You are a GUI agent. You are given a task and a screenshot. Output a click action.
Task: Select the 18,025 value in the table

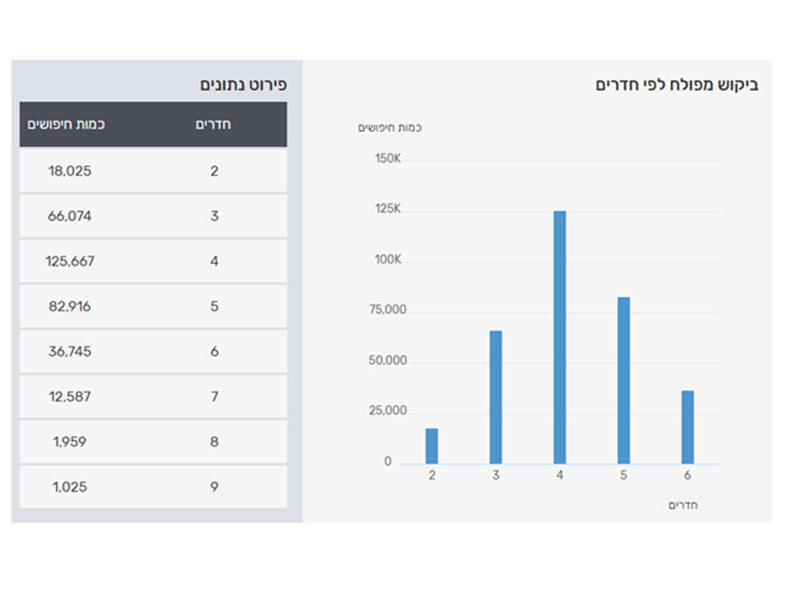click(70, 171)
